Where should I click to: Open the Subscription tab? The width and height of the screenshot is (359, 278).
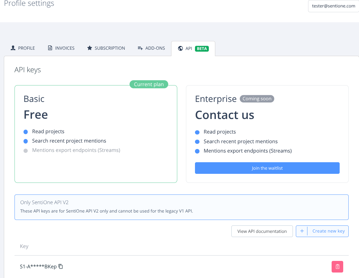point(106,48)
